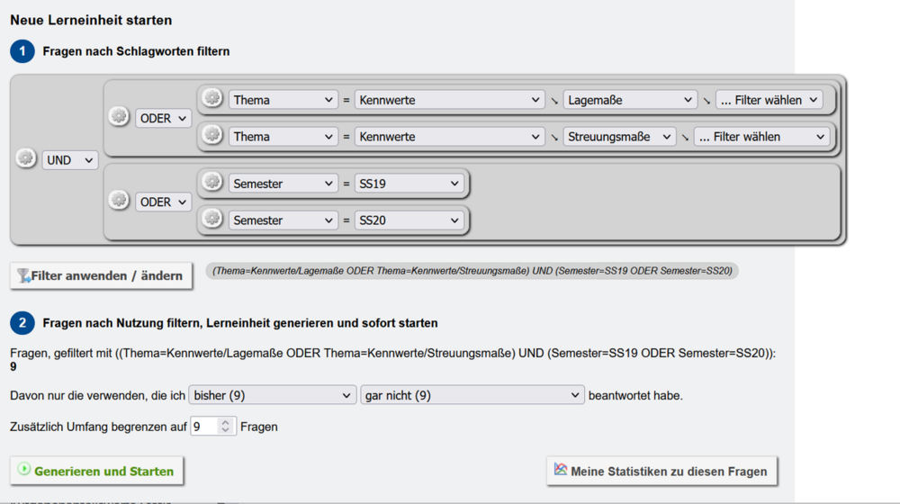
Task: Increase the question count using the stepper arrow
Action: pyautogui.click(x=226, y=422)
